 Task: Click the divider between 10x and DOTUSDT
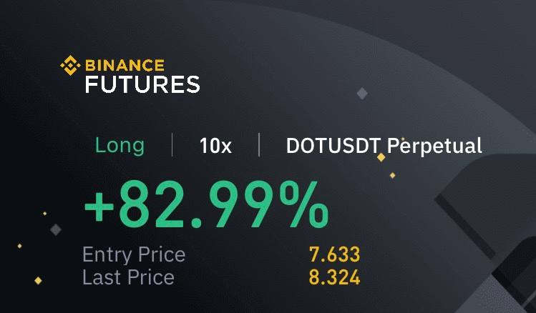[x=259, y=145]
